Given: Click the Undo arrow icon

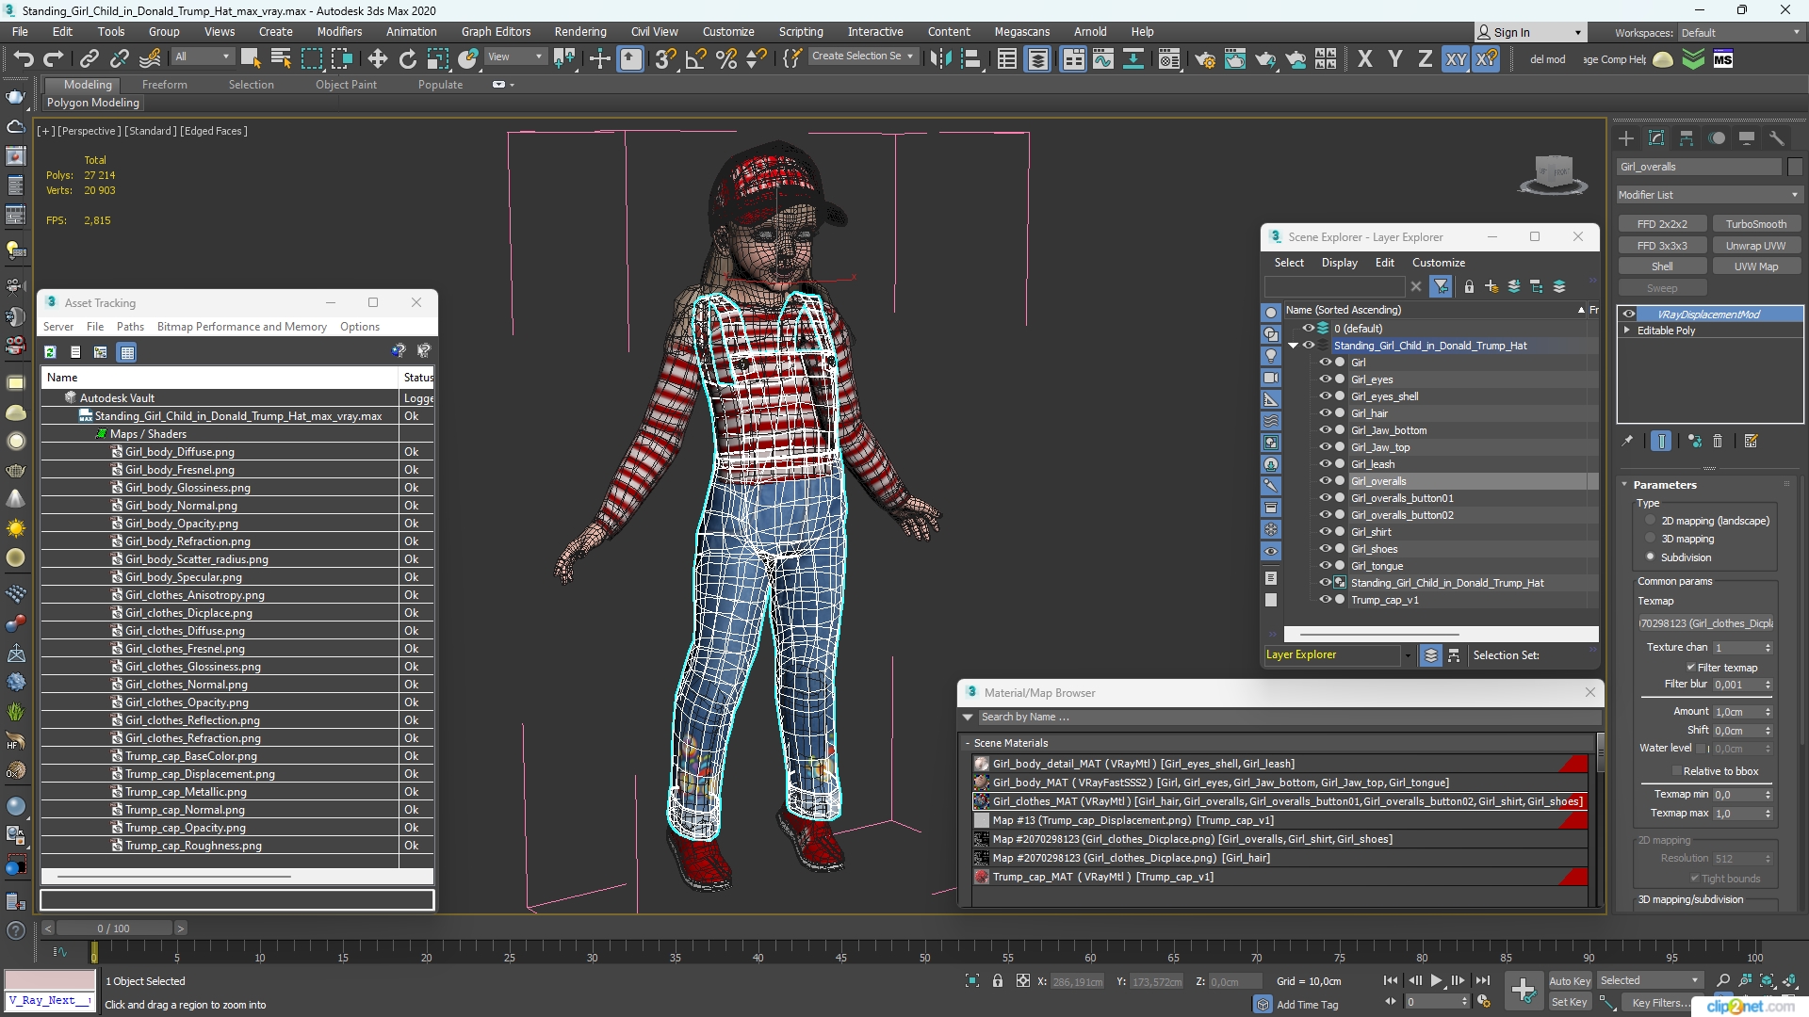Looking at the screenshot, I should [x=23, y=59].
